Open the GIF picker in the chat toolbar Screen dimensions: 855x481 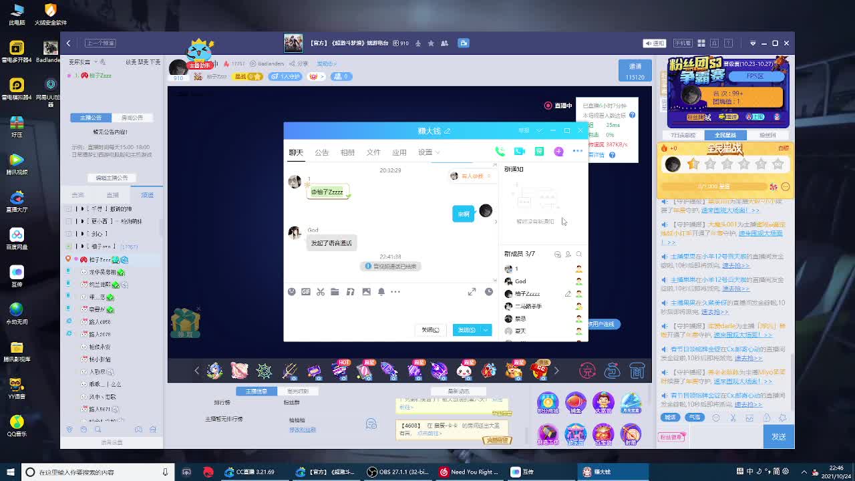click(306, 292)
